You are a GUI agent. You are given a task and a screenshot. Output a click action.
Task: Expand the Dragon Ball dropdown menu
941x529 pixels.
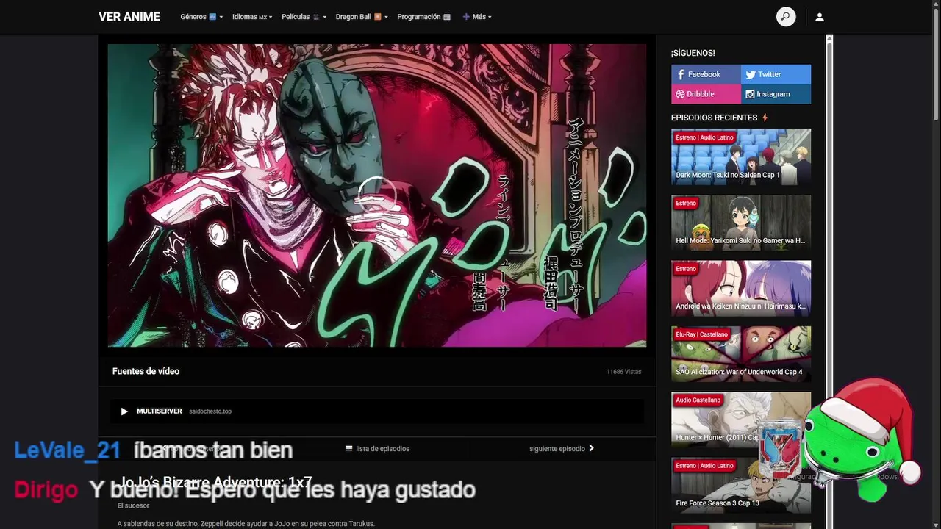tap(362, 17)
